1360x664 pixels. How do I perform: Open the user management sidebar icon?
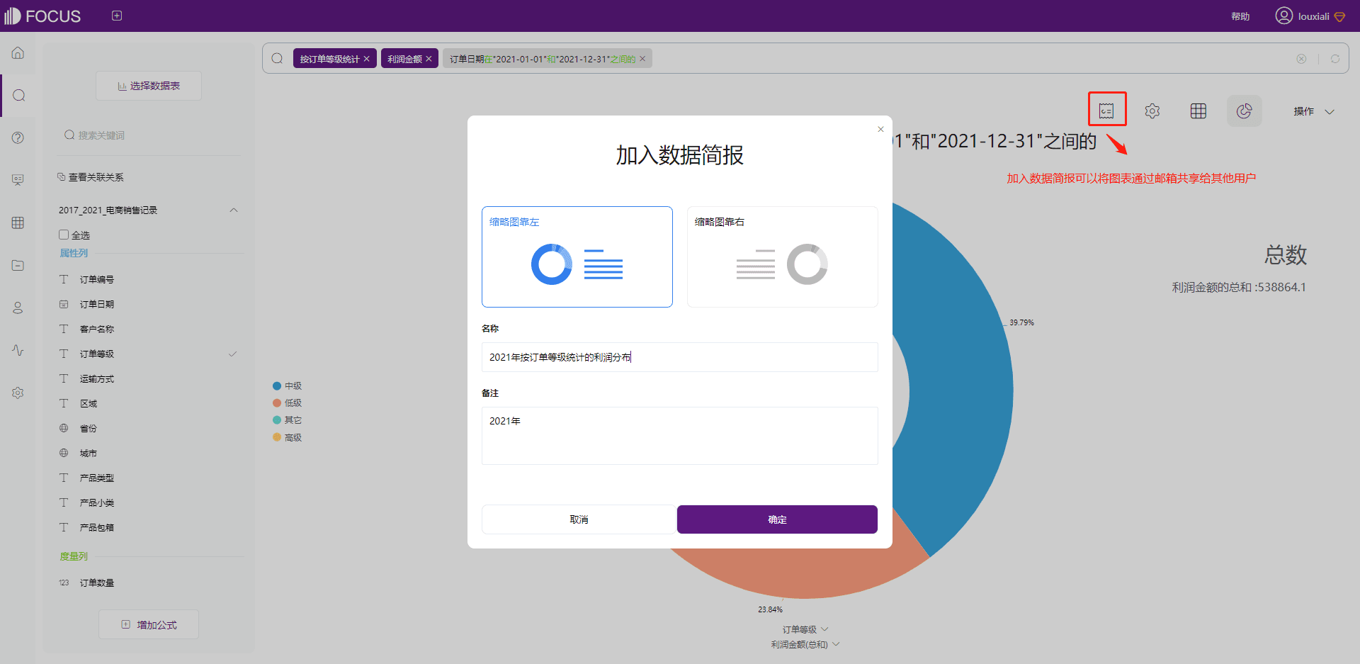click(18, 308)
